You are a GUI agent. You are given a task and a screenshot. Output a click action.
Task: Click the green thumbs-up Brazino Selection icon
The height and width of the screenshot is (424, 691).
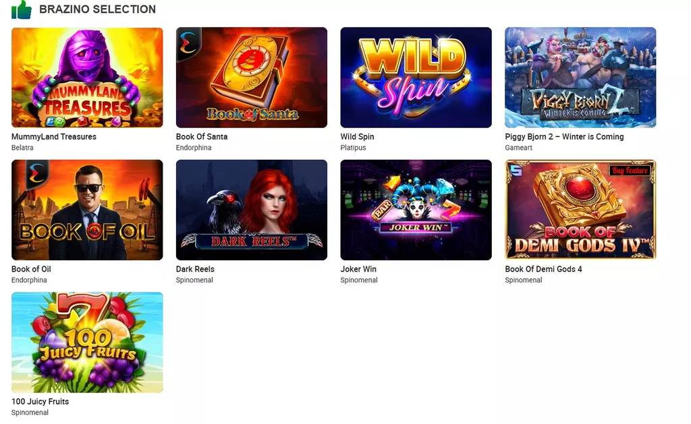click(x=21, y=9)
